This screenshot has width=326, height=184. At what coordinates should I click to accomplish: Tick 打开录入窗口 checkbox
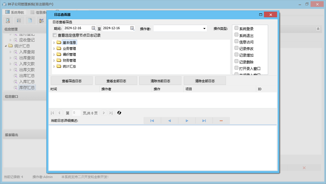(236, 68)
